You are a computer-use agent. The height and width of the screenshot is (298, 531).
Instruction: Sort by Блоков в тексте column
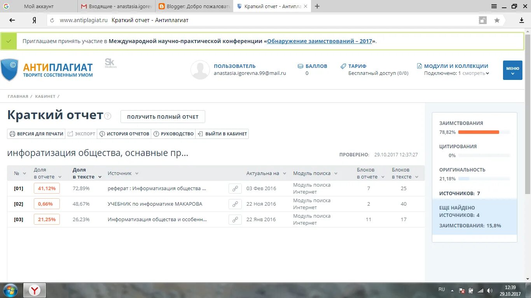pos(416,177)
